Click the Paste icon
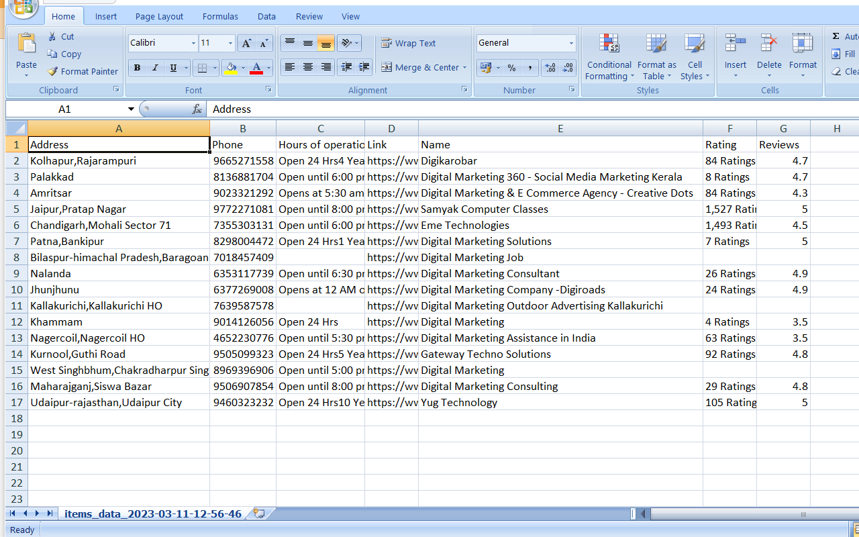This screenshot has width=859, height=537. click(x=26, y=44)
